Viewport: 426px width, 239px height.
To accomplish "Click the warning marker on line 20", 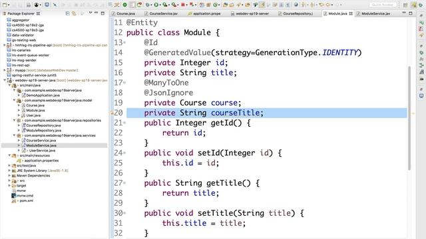I will pyautogui.click(x=112, y=113).
